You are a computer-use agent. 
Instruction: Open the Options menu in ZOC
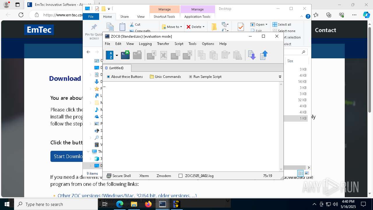(x=208, y=44)
